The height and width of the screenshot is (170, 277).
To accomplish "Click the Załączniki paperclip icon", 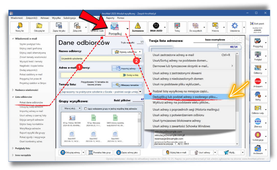I will 77,26.
